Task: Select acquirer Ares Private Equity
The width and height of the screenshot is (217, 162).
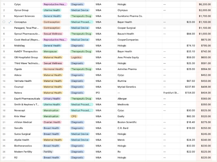Action: 128,58
